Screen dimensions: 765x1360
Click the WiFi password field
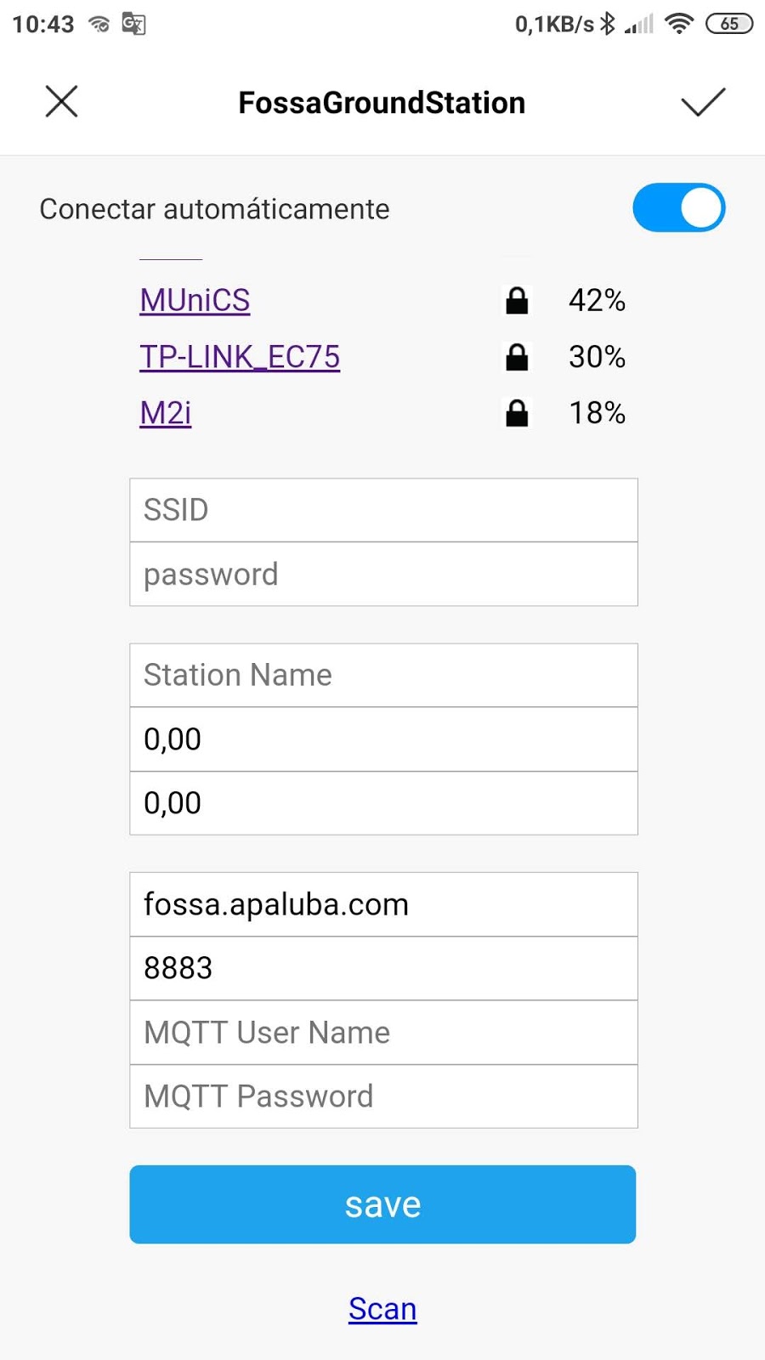(x=383, y=575)
